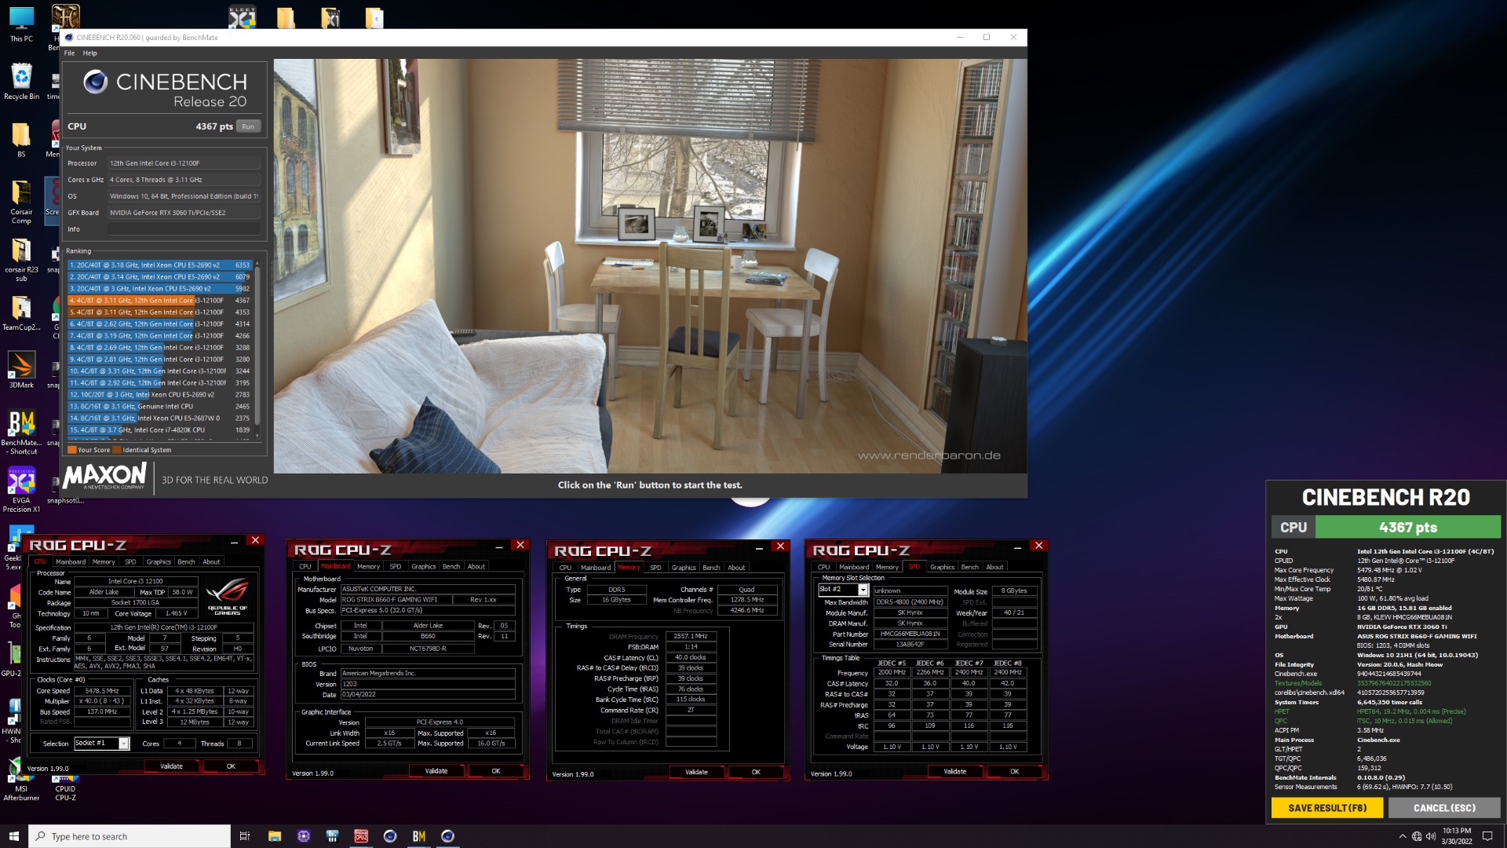The width and height of the screenshot is (1507, 848).
Task: Open the ELEET X1 desktop shortcut
Action: click(x=242, y=16)
